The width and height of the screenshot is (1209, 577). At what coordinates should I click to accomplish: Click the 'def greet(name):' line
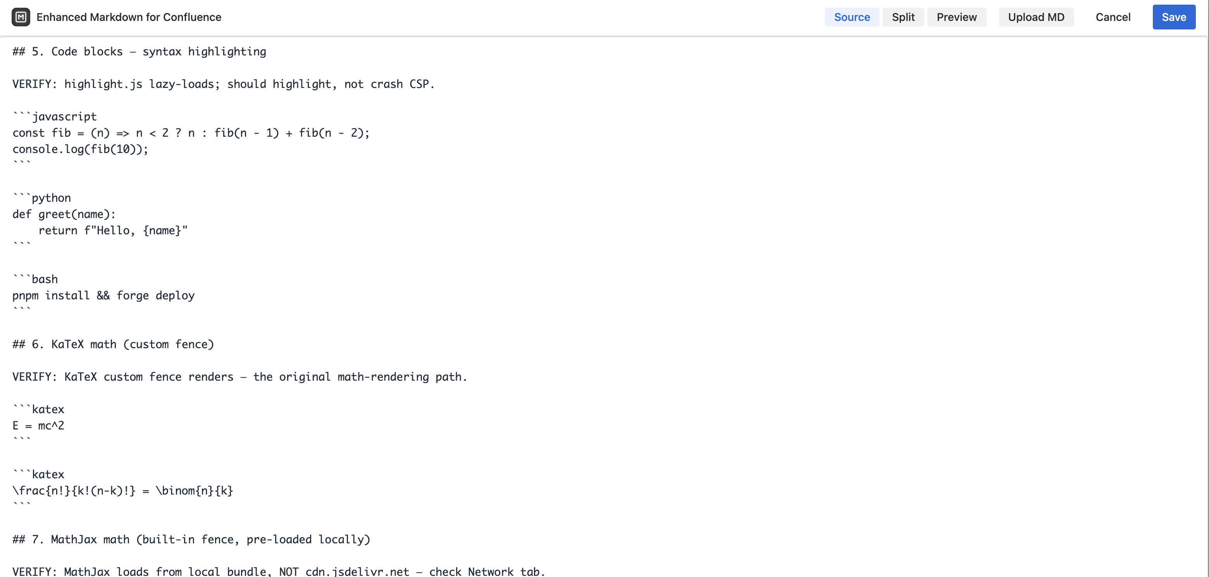(x=64, y=215)
